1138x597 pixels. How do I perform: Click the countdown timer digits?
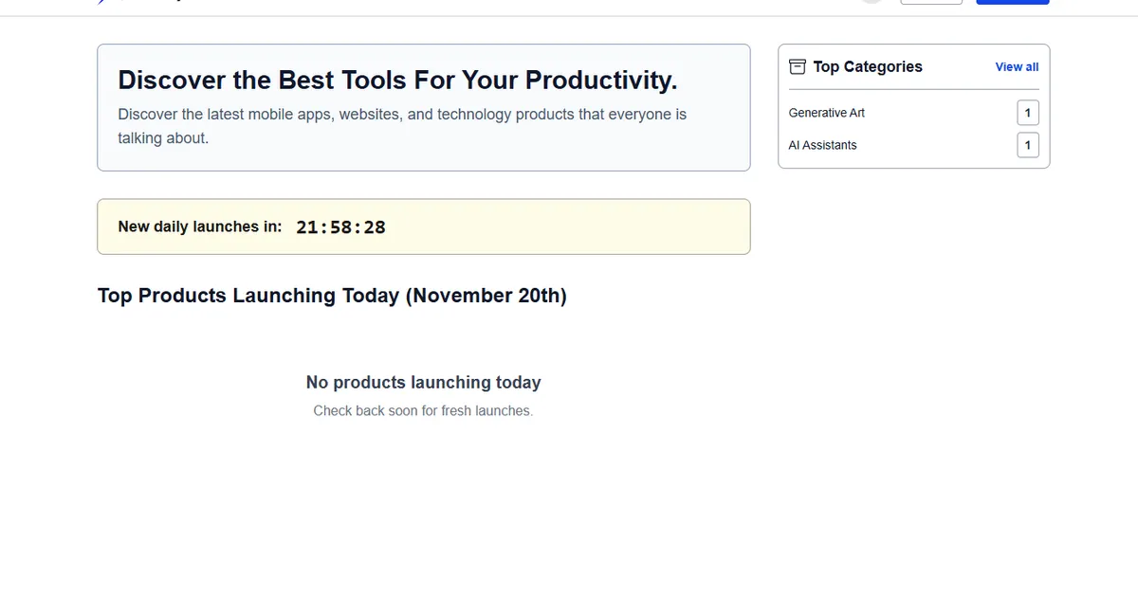(x=340, y=227)
